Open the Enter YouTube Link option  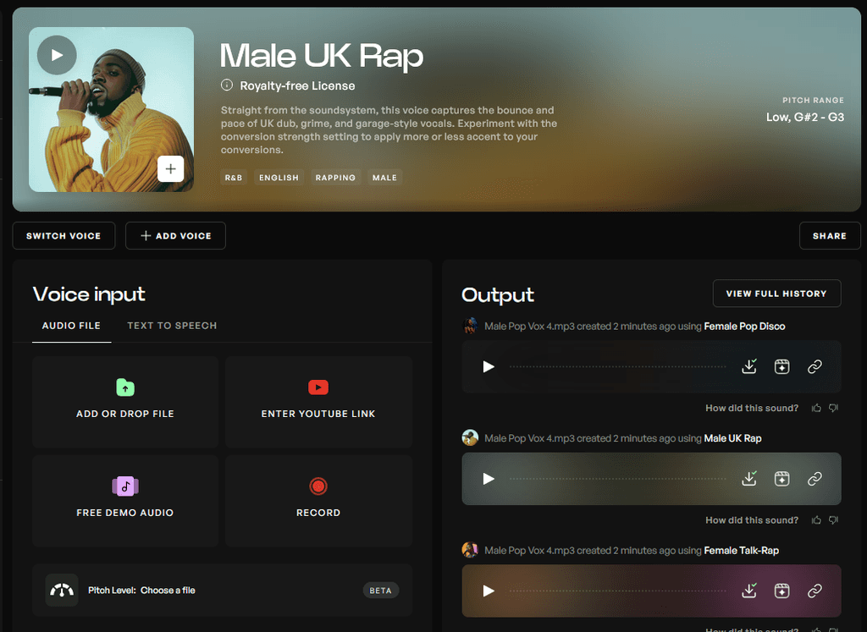click(x=318, y=401)
